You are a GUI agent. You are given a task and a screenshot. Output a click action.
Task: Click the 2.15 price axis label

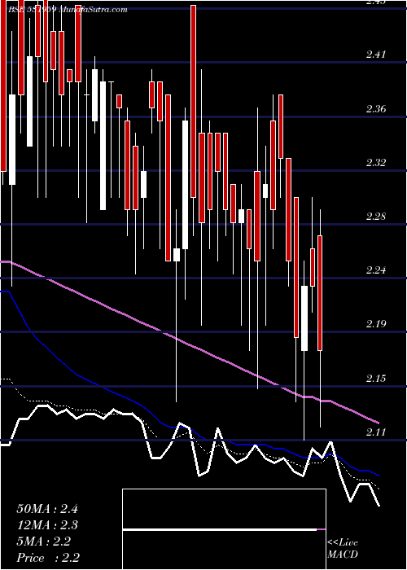(376, 378)
